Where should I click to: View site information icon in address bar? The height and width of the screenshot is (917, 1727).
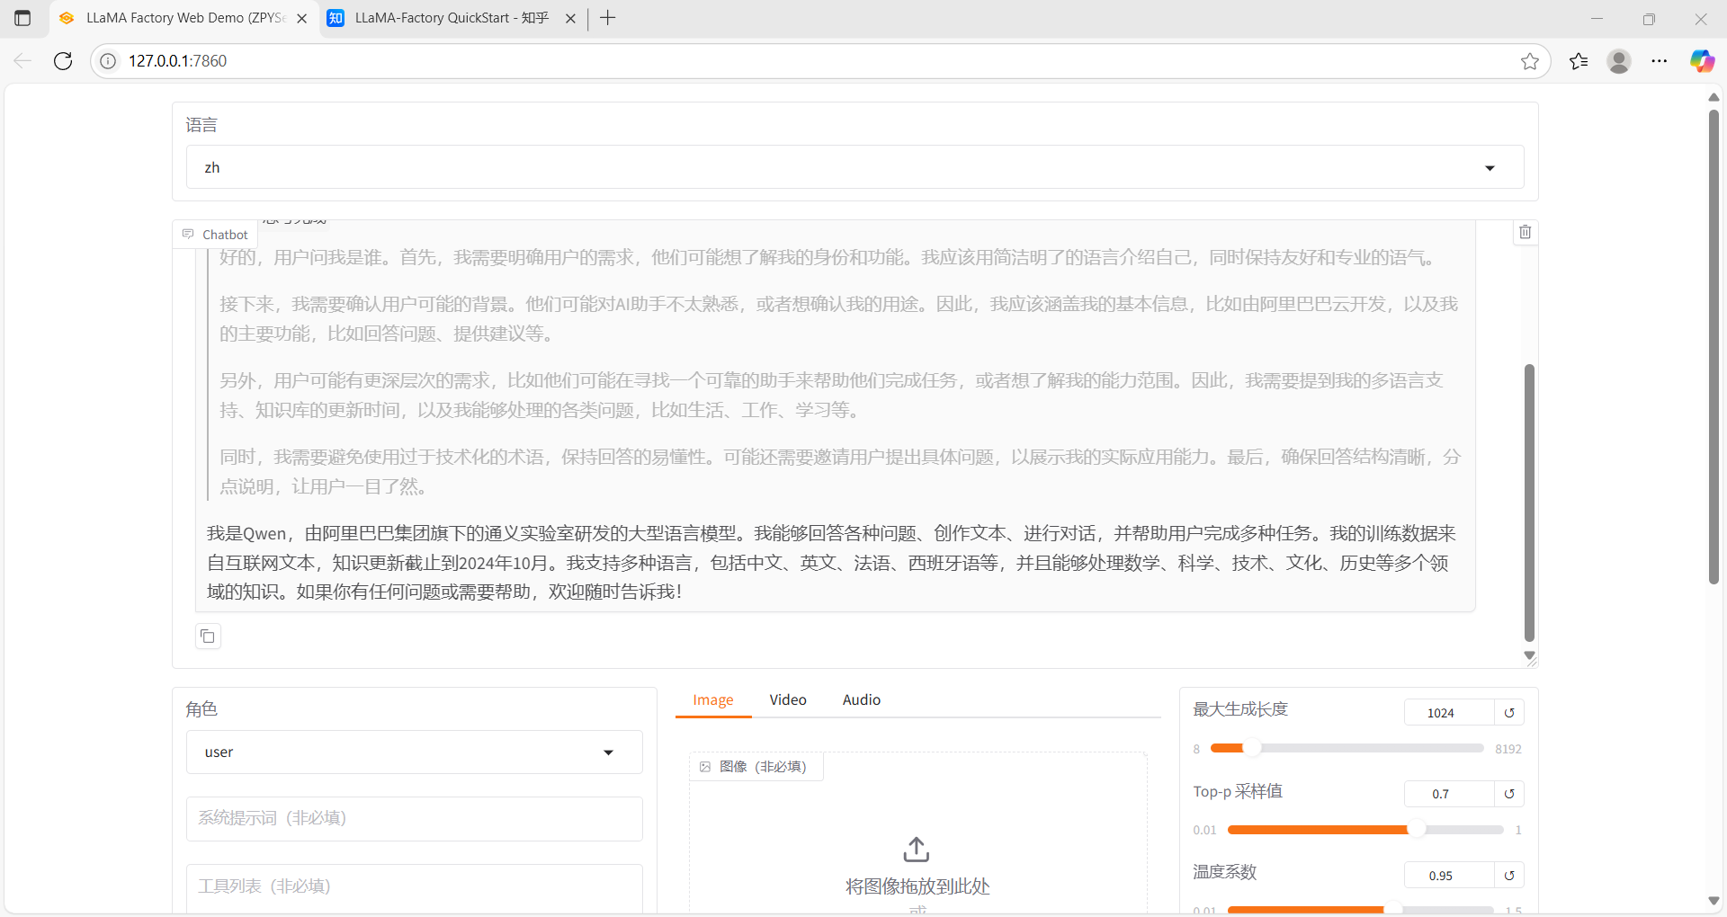[x=108, y=61]
